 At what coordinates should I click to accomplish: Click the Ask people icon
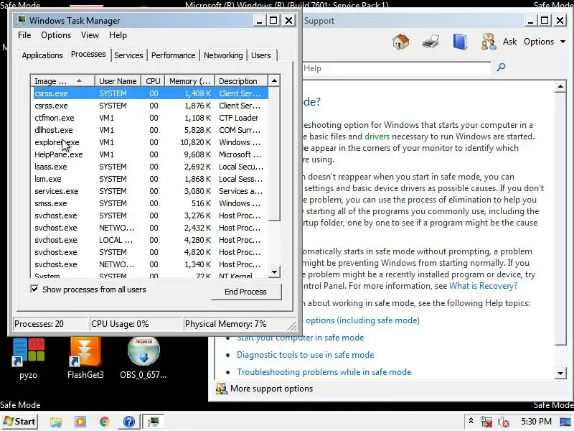489,42
